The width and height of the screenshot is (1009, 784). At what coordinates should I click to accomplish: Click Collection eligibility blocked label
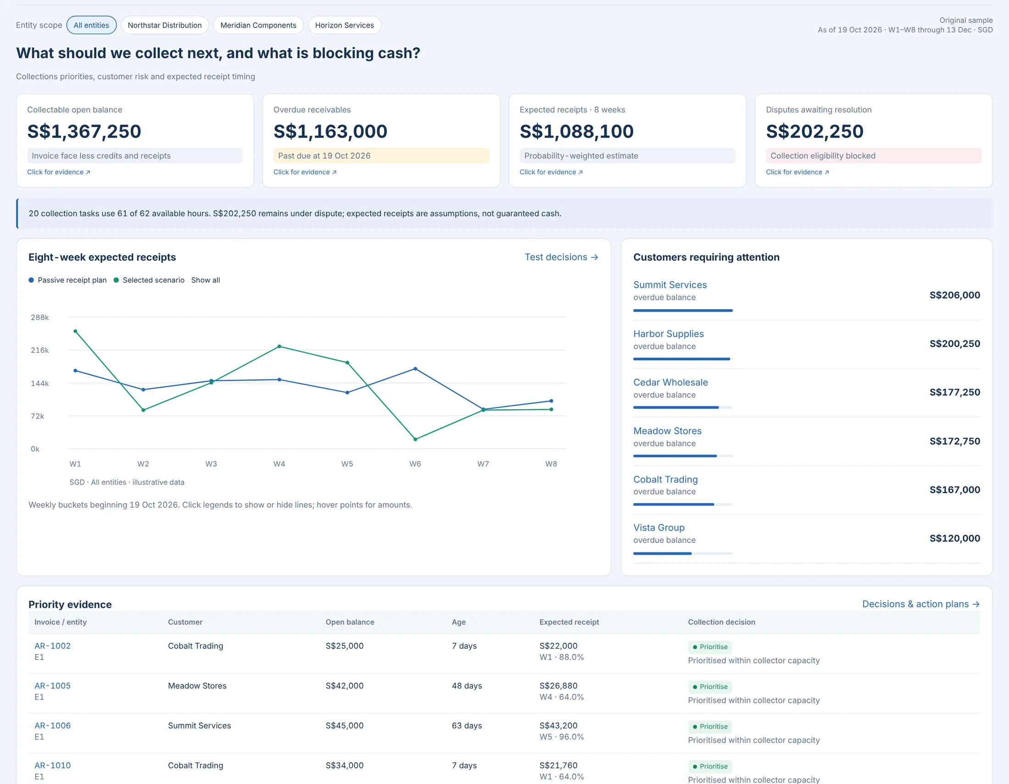(x=874, y=156)
